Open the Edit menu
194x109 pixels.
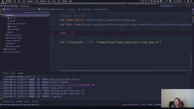pyautogui.click(x=19, y=1)
